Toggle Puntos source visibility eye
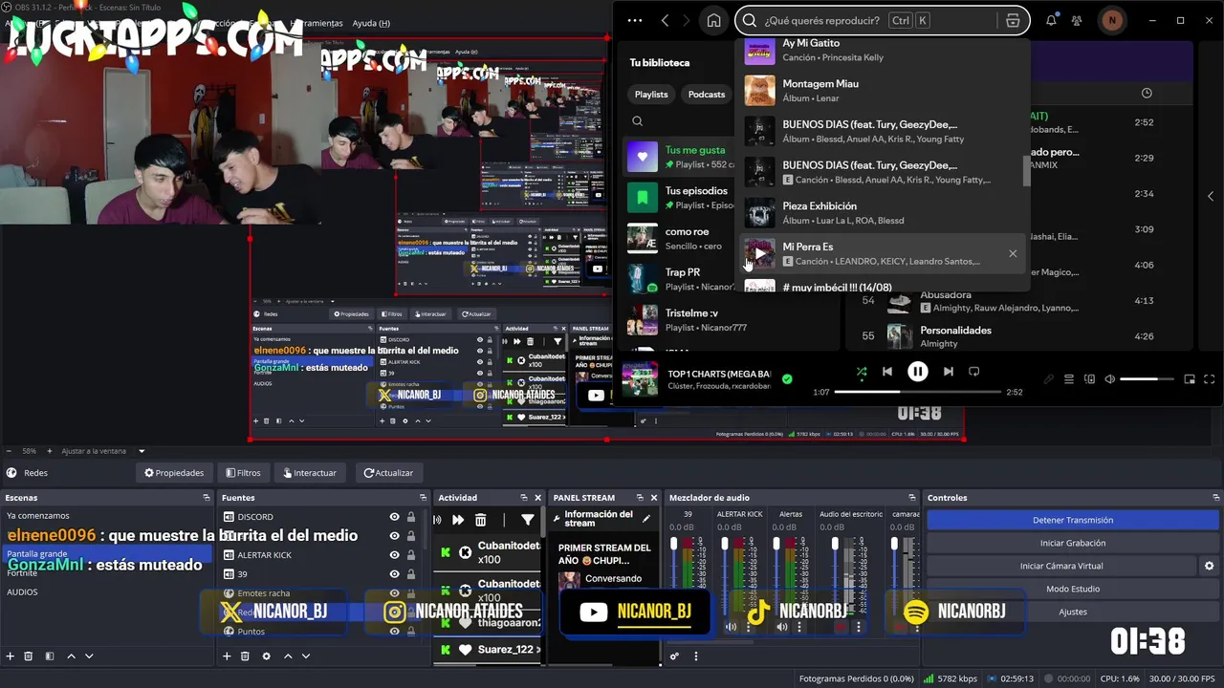 click(394, 632)
